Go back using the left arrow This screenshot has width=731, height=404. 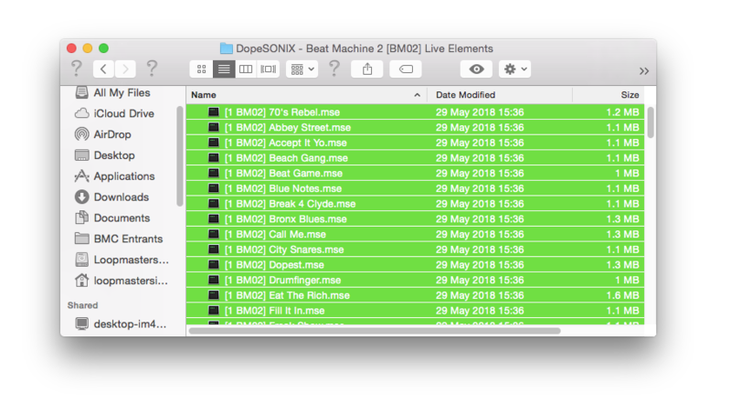[103, 69]
